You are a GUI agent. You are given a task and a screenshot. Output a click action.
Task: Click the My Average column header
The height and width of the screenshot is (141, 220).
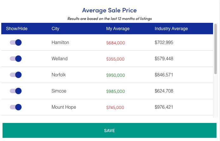[118, 29]
